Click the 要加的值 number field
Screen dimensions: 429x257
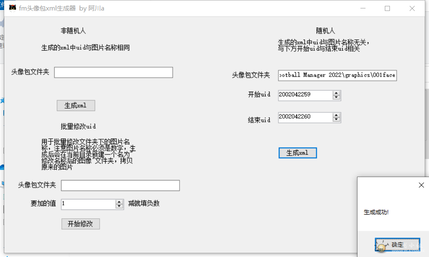(x=88, y=204)
